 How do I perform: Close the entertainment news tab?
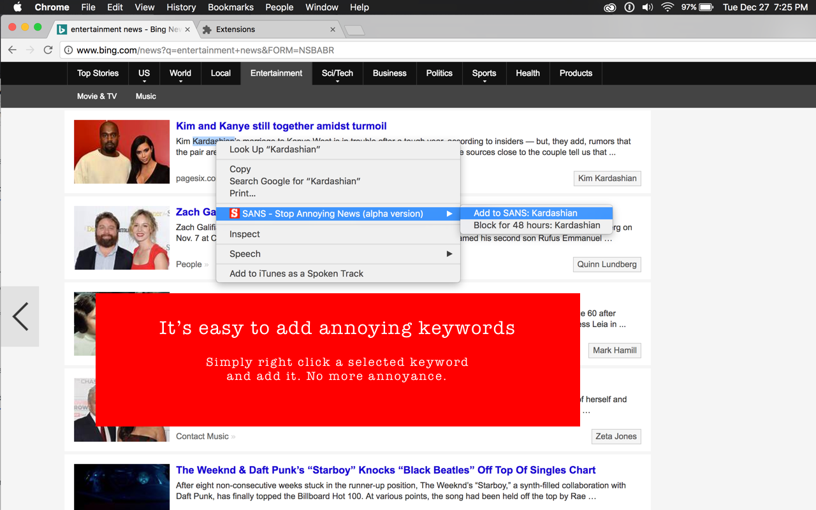click(x=187, y=29)
